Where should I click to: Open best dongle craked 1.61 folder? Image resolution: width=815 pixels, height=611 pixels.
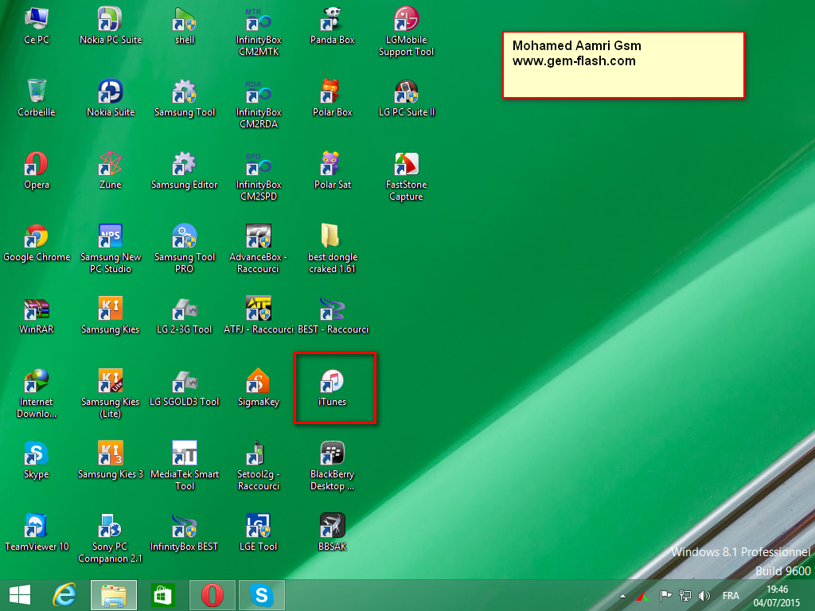click(332, 249)
